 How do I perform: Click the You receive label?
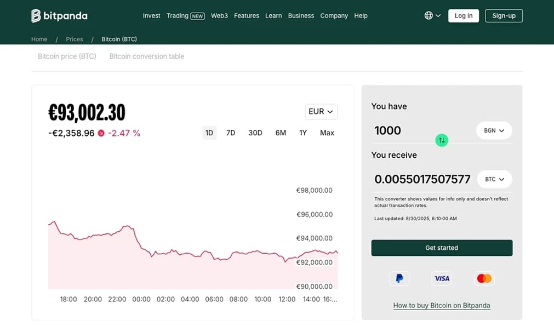click(394, 155)
